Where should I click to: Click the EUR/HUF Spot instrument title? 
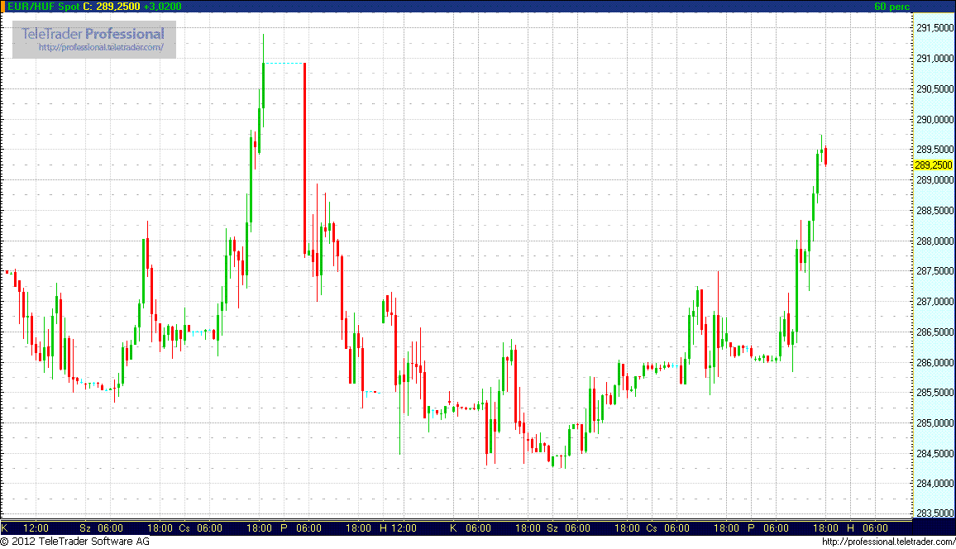43,6
